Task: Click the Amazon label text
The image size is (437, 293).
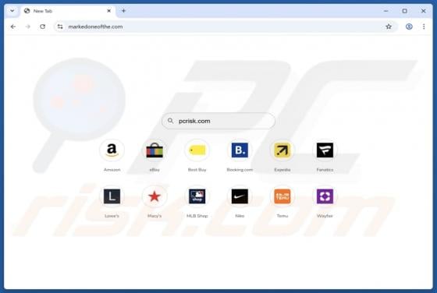Action: (x=112, y=170)
